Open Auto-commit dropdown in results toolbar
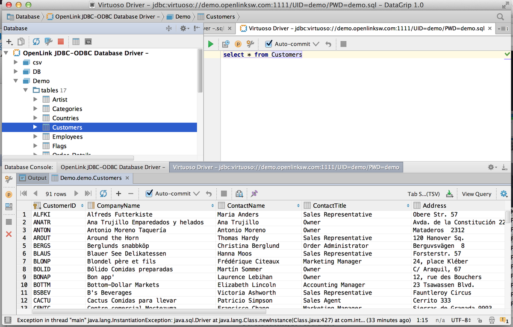 pos(196,194)
